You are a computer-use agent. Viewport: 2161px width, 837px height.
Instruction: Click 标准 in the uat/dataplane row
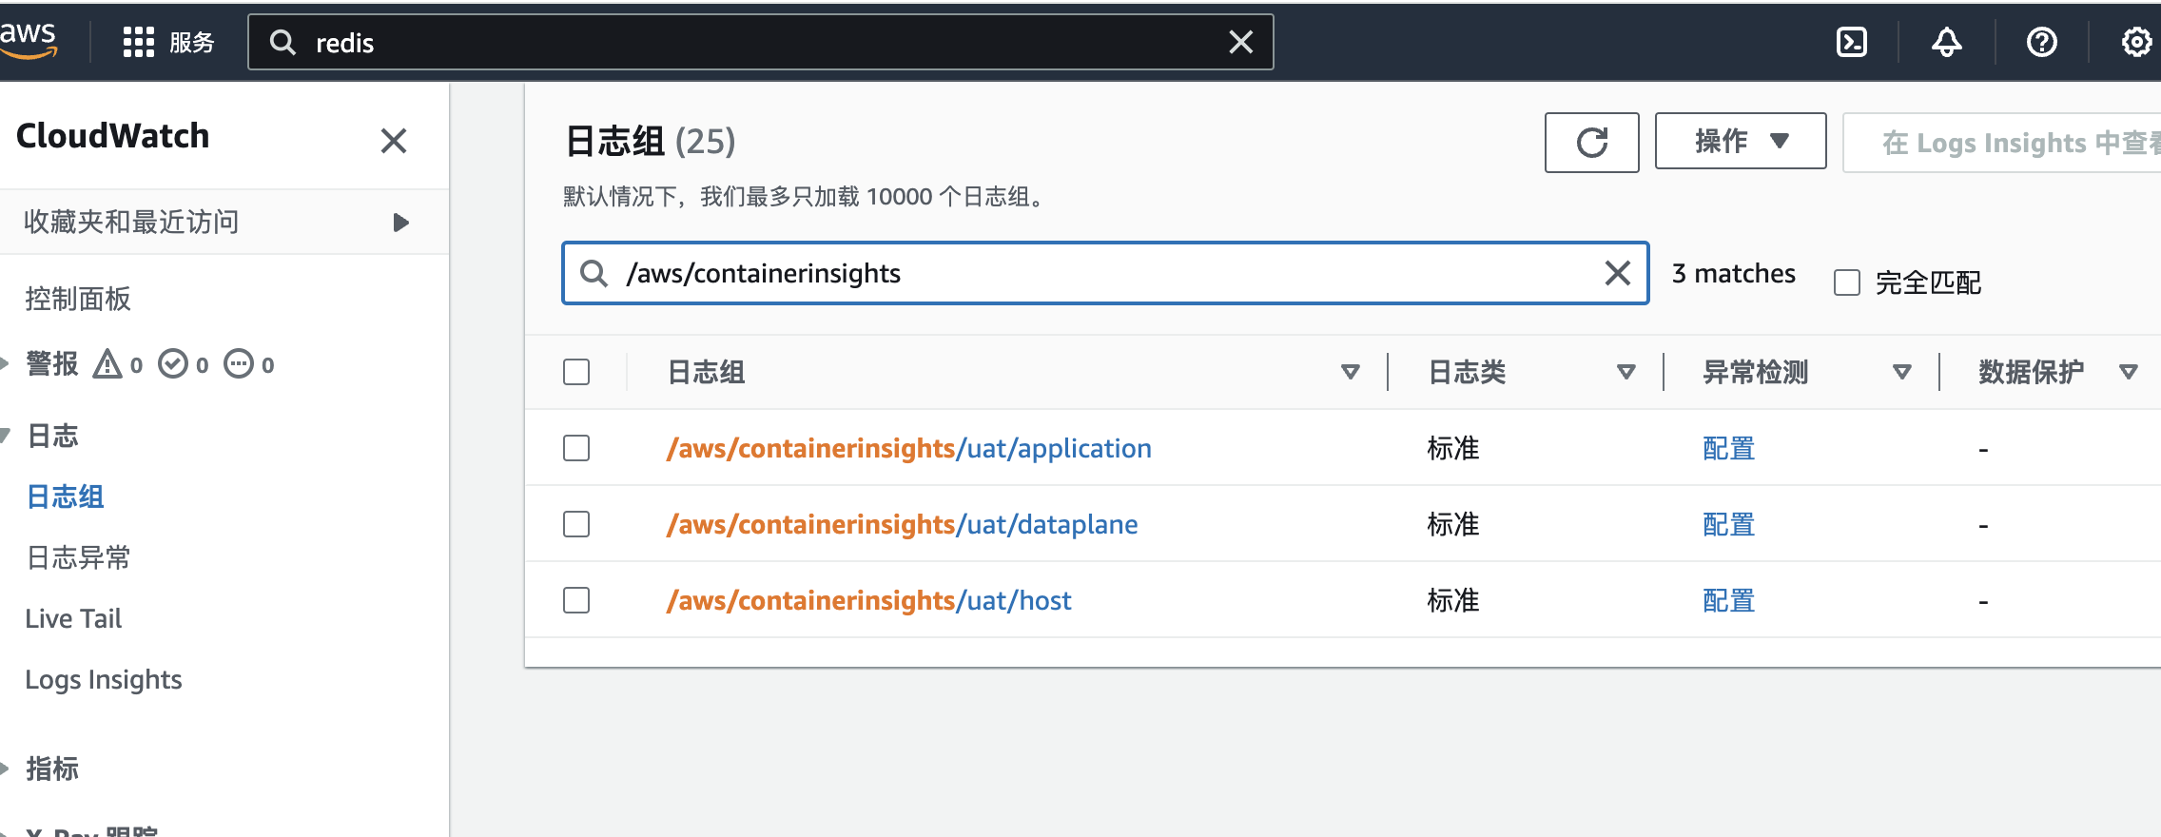pyautogui.click(x=1452, y=524)
